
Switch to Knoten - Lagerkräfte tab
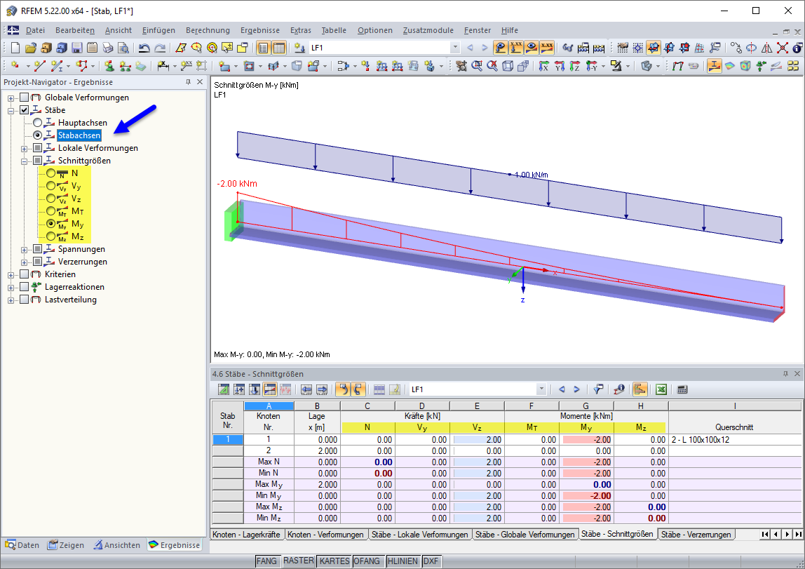pos(246,535)
